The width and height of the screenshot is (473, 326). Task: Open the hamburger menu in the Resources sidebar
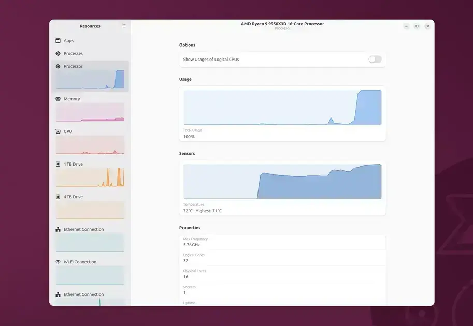[124, 26]
